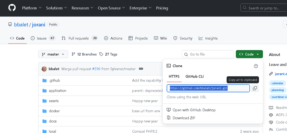Image resolution: width=287 pixels, height=133 pixels.
Task: Open with GitHub Desktop
Action: [x=194, y=110]
